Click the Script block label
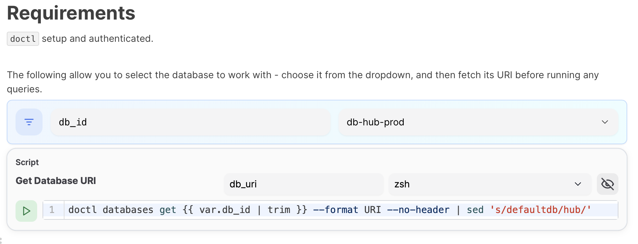Viewport: 638px width, 244px height. [x=27, y=162]
